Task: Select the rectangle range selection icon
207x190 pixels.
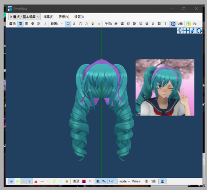Action: click(x=68, y=24)
